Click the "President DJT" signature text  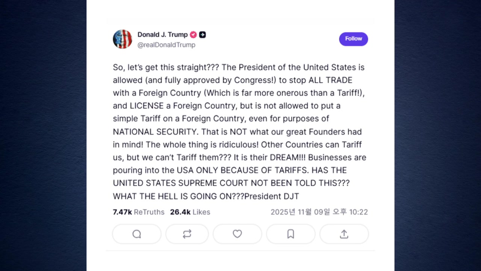[272, 196]
